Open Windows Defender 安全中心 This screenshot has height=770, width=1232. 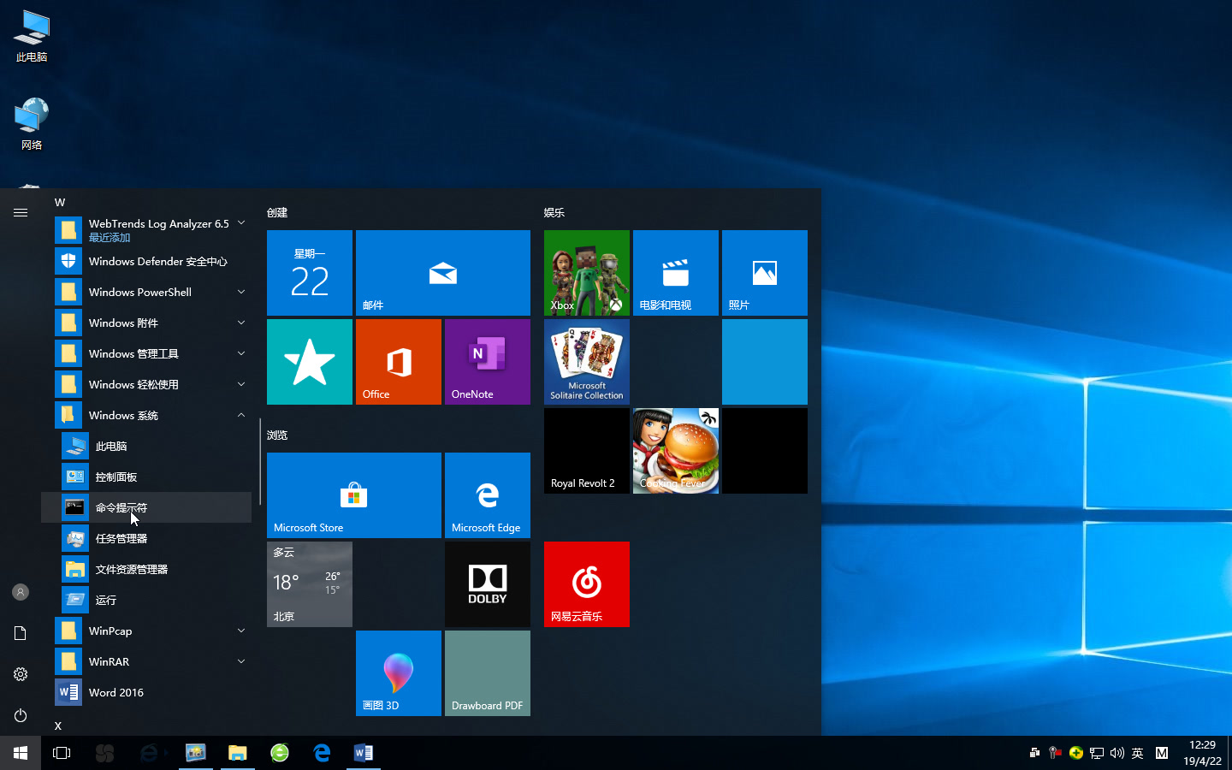pos(146,261)
